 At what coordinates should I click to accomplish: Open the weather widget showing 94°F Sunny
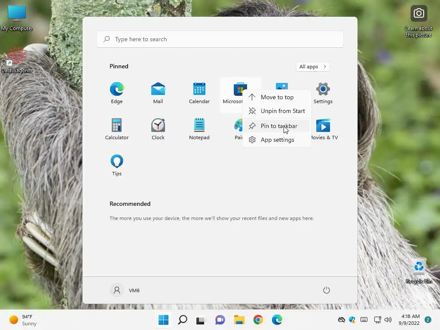[23, 320]
